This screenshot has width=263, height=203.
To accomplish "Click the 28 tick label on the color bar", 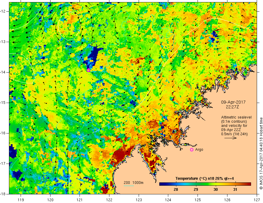I will click(176, 190).
